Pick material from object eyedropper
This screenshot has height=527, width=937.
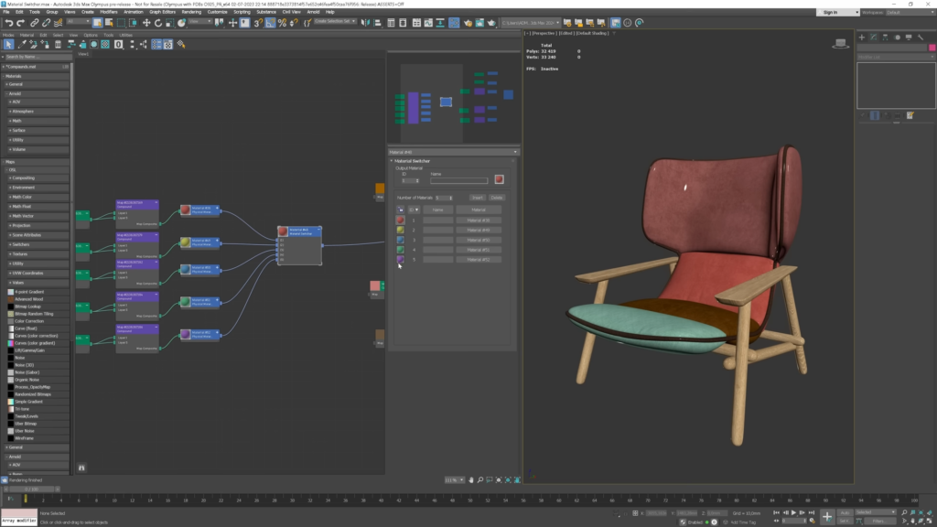[x=22, y=44]
